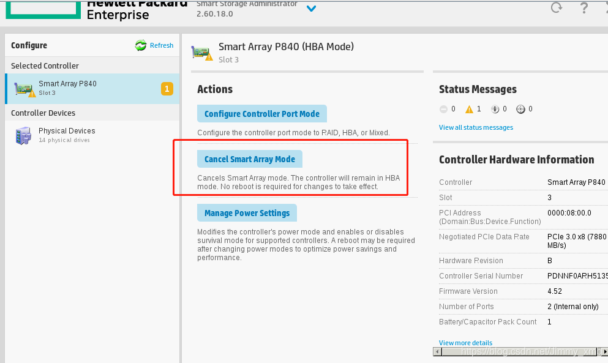This screenshot has width=608, height=363.
Task: Click the orange alert count badge "1"
Action: (x=167, y=89)
